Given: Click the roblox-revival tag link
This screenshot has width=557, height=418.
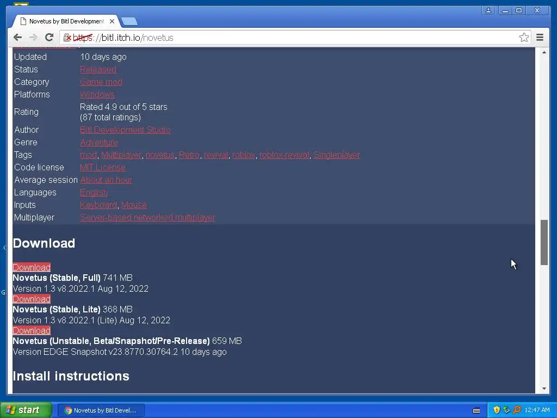Looking at the screenshot, I should point(284,155).
